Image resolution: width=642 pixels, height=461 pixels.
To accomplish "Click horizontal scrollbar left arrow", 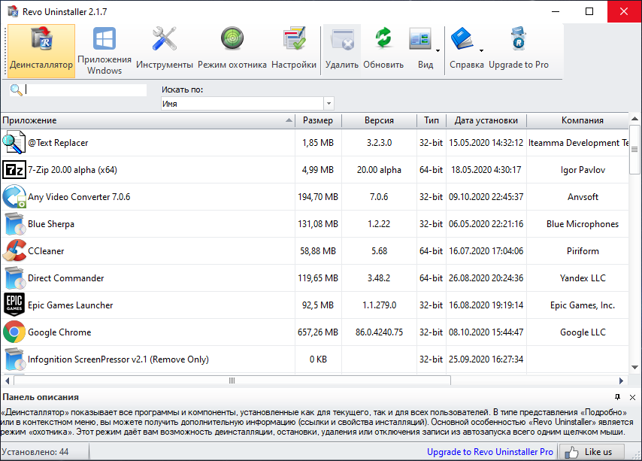I will 7,381.
